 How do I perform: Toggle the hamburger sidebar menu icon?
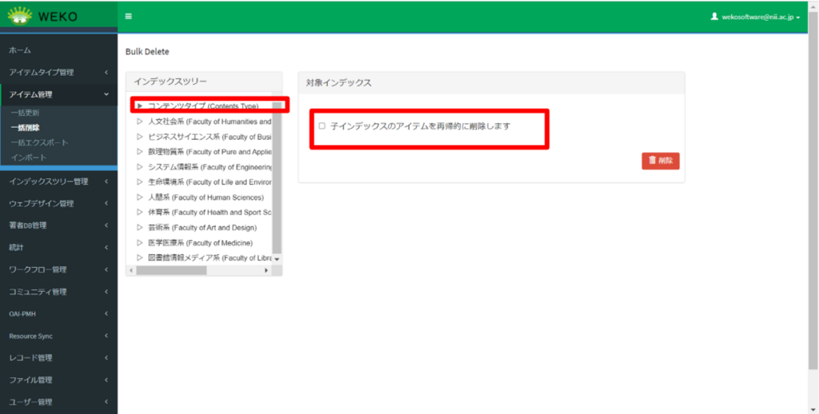point(129,16)
